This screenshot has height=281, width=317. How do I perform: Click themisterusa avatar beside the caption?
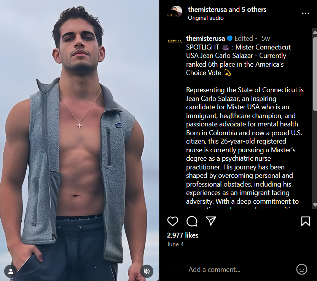click(175, 41)
